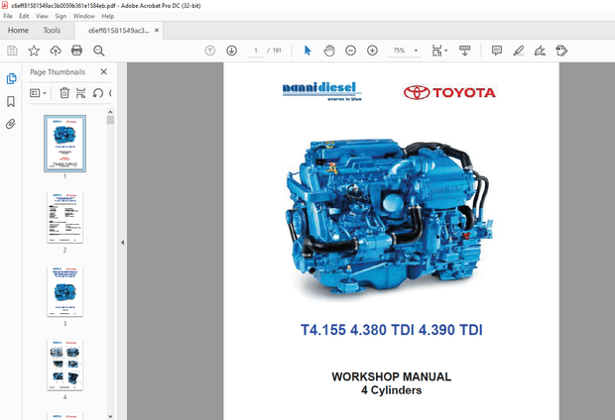Activate the hand pan tool
The image size is (615, 420).
tap(329, 51)
